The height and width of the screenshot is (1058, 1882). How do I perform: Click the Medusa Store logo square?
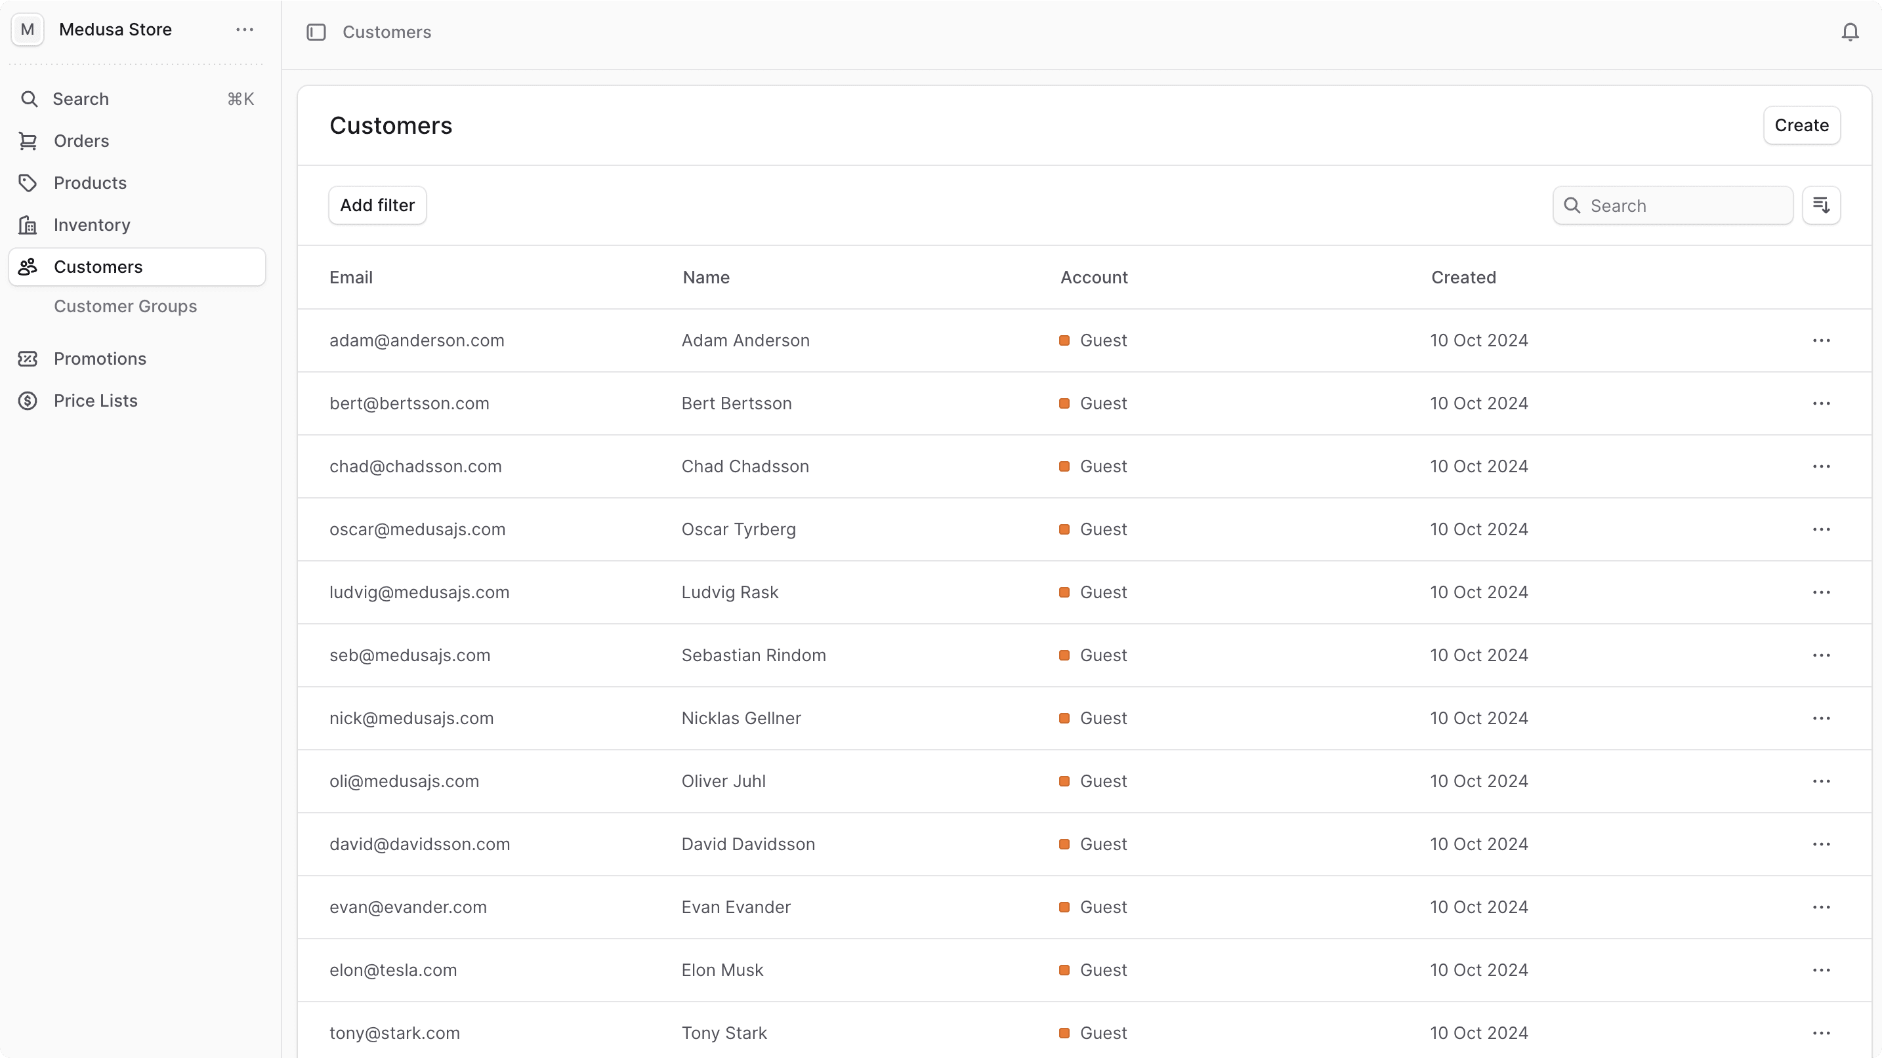27,30
